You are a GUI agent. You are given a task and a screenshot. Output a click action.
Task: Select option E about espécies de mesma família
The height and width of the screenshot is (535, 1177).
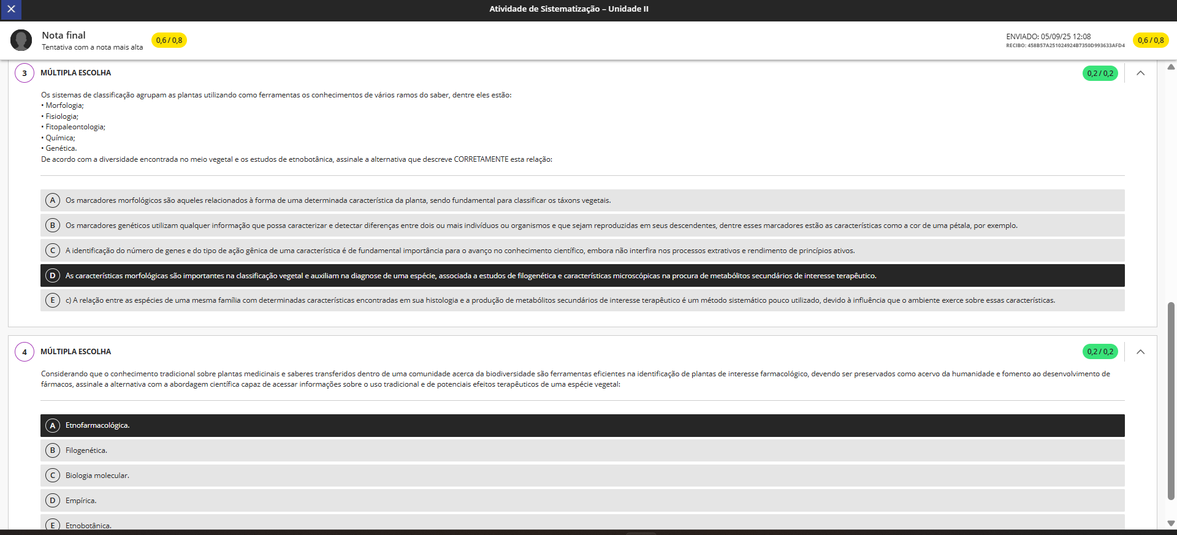click(582, 300)
